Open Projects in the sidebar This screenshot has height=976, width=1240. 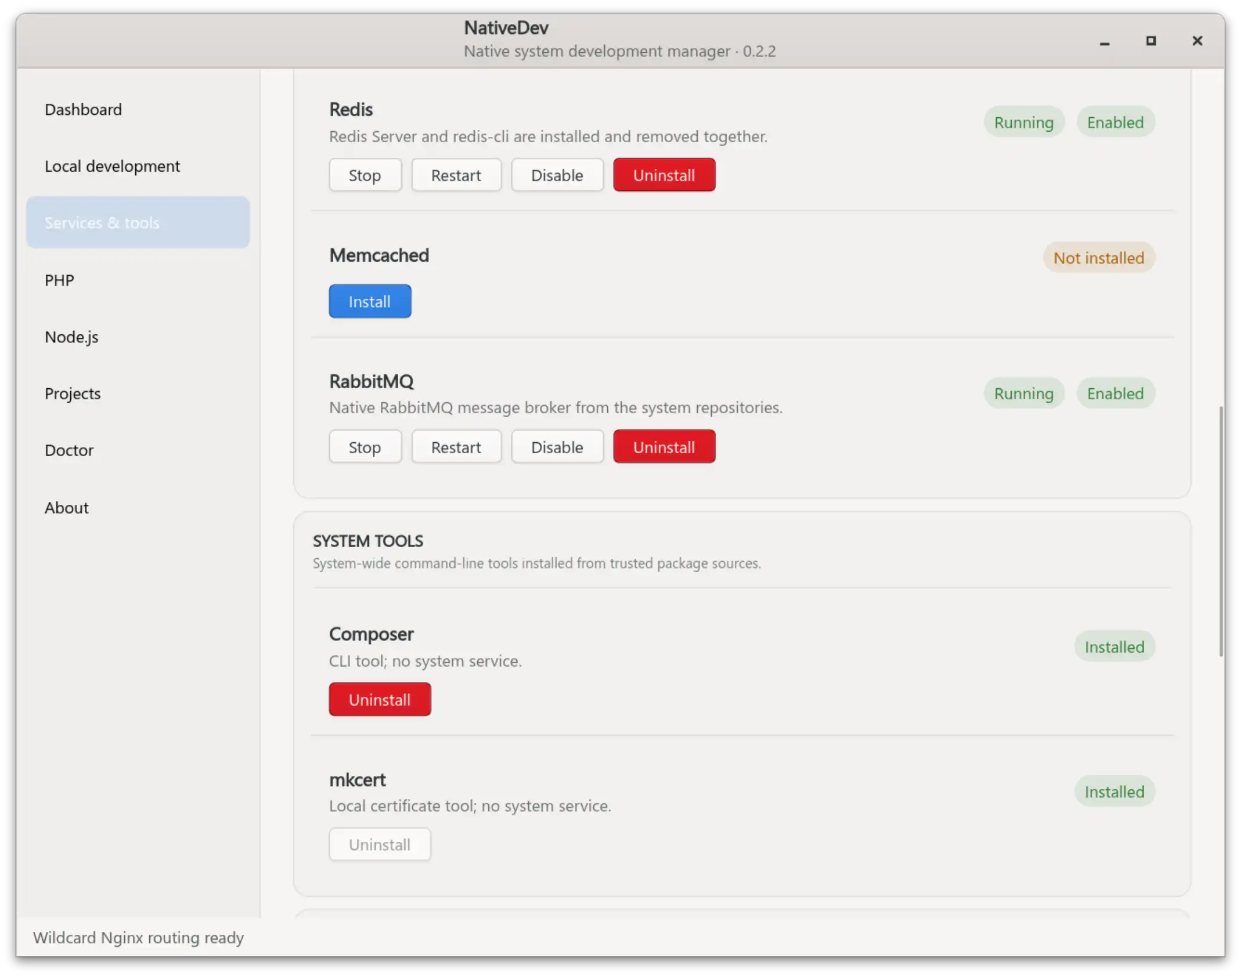click(x=138, y=394)
